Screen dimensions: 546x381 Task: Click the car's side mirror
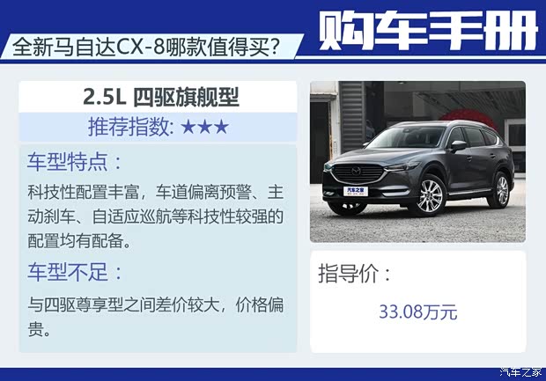pyautogui.click(x=458, y=145)
